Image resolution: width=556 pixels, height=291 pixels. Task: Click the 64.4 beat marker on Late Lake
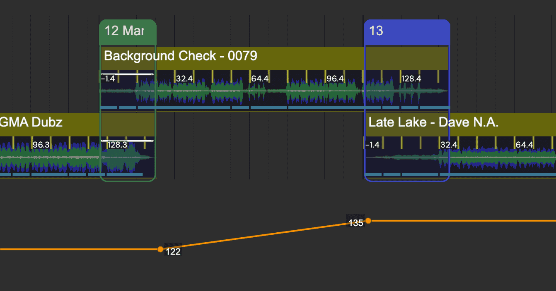click(x=524, y=144)
